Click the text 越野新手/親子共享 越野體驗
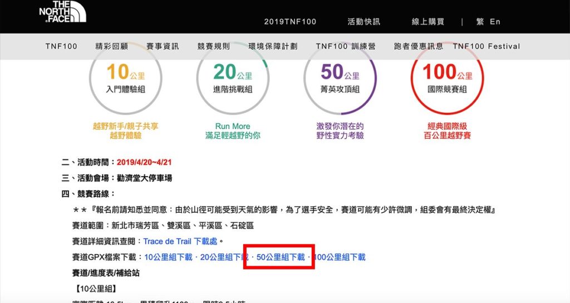 click(x=125, y=131)
